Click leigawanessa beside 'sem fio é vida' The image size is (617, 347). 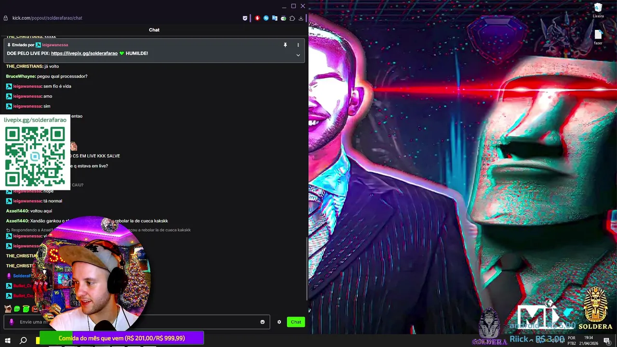[27, 86]
